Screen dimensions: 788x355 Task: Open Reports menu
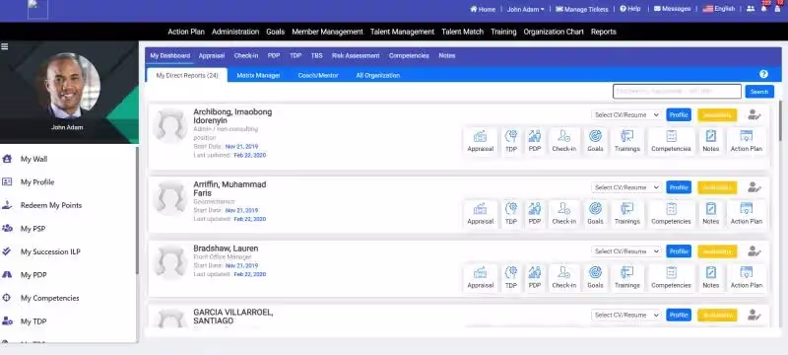(x=603, y=32)
